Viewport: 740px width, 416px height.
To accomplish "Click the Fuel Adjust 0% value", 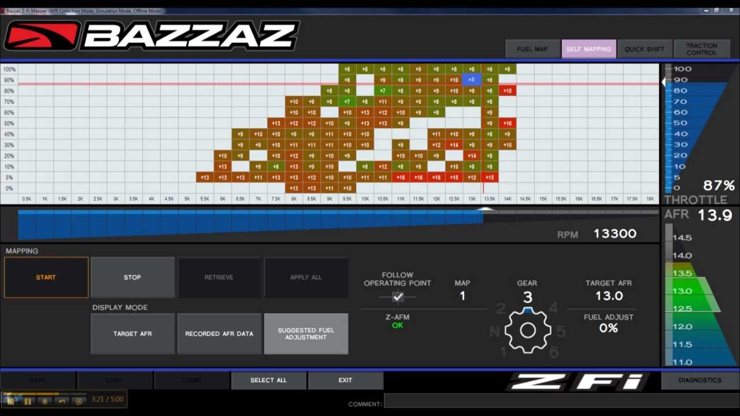I will tap(609, 328).
